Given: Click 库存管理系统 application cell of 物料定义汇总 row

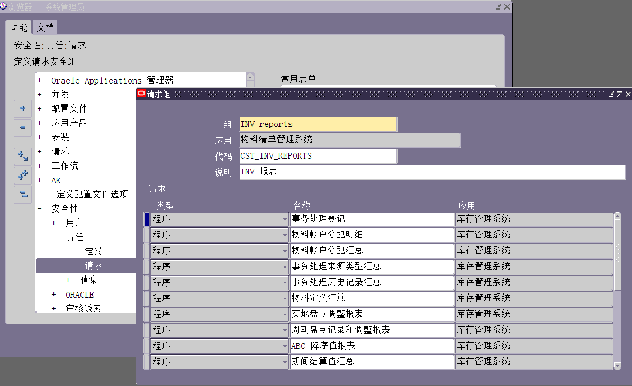Looking at the screenshot, I should [534, 299].
